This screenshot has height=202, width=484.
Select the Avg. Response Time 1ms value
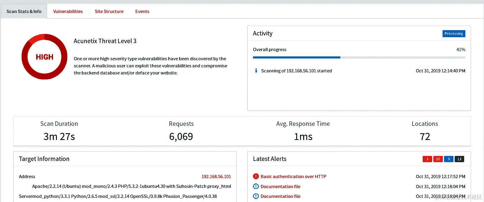click(303, 136)
